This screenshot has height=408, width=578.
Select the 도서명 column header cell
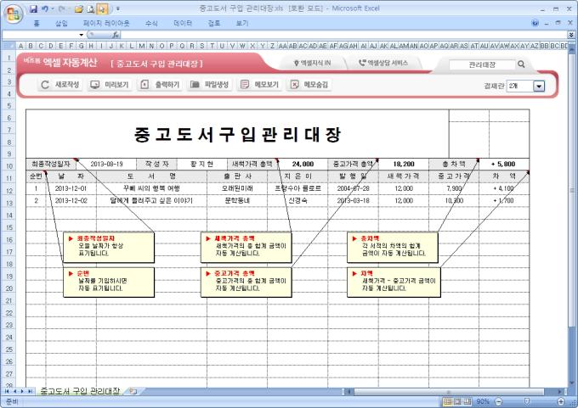tap(151, 176)
